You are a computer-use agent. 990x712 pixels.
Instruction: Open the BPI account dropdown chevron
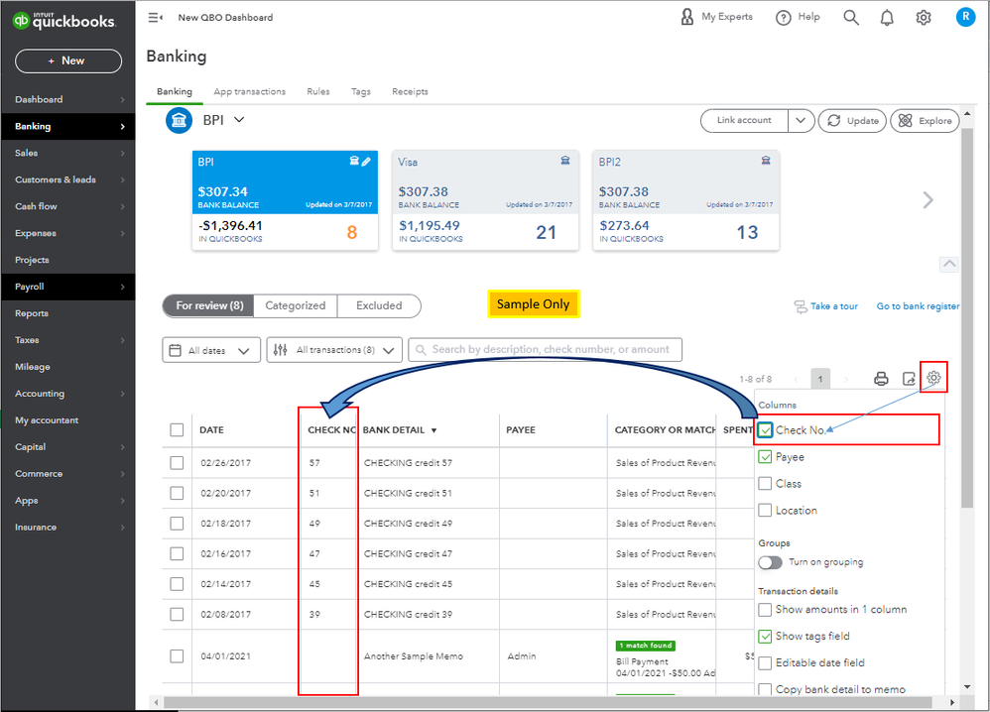[239, 120]
